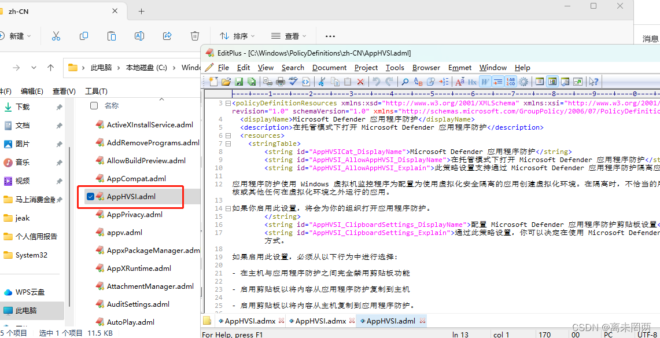Viewport: 660px width, 338px height.
Task: Click the Undo arrow in EditPlus toolbar
Action: click(377, 82)
